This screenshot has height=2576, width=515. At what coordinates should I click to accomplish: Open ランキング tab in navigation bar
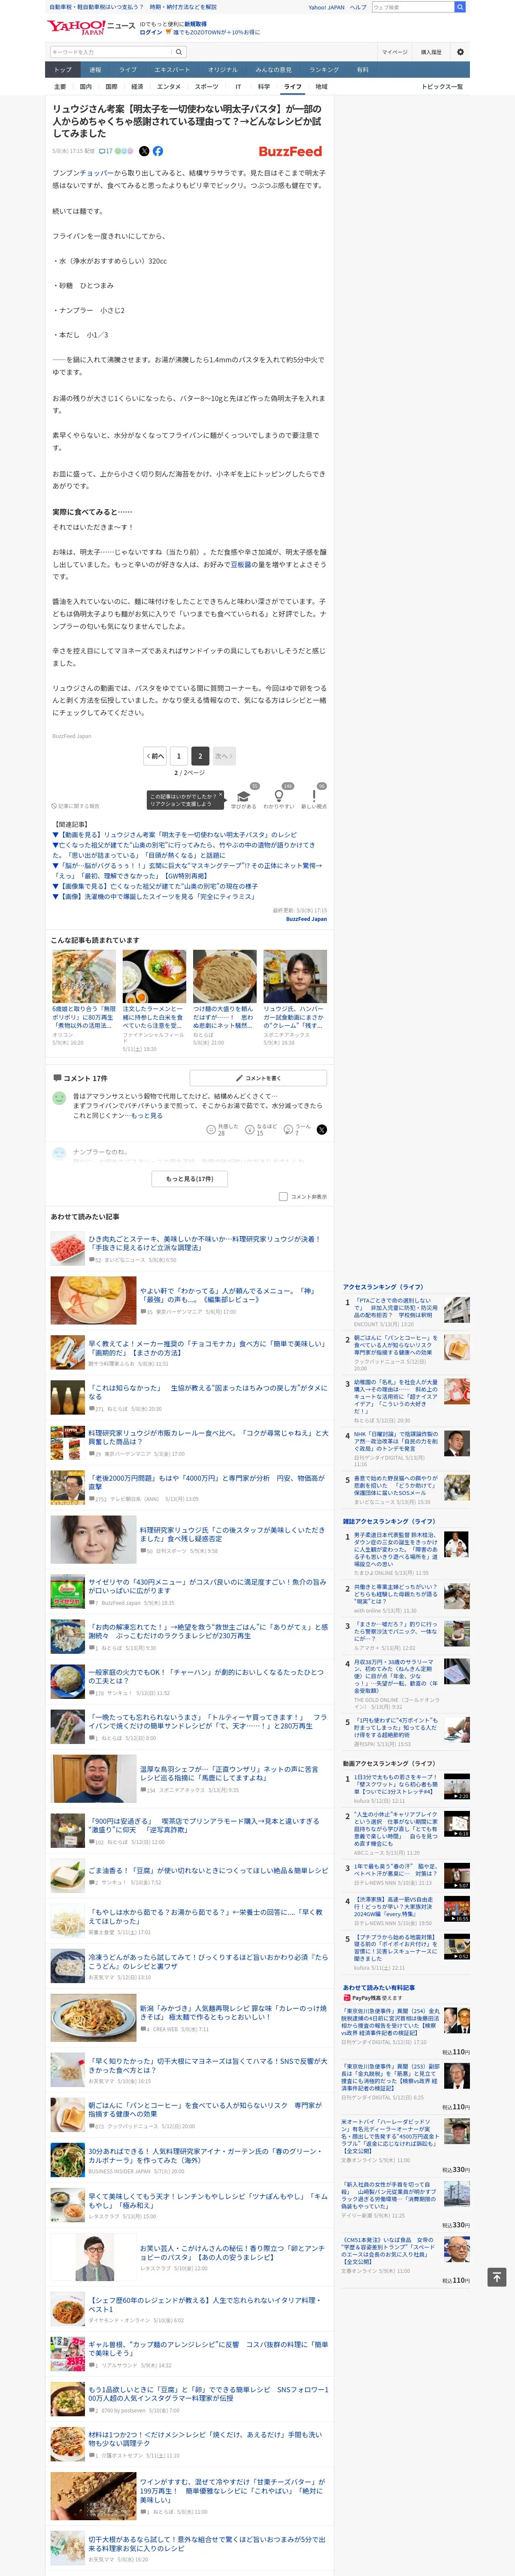pyautogui.click(x=323, y=70)
